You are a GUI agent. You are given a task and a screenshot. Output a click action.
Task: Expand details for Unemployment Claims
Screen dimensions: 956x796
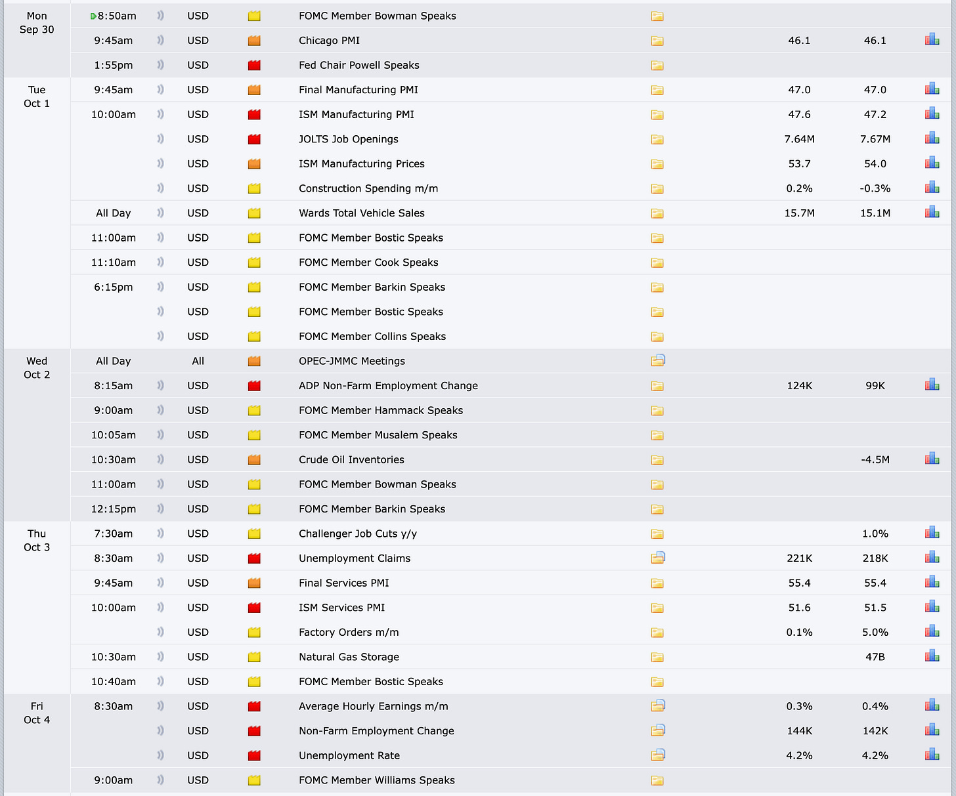point(658,558)
